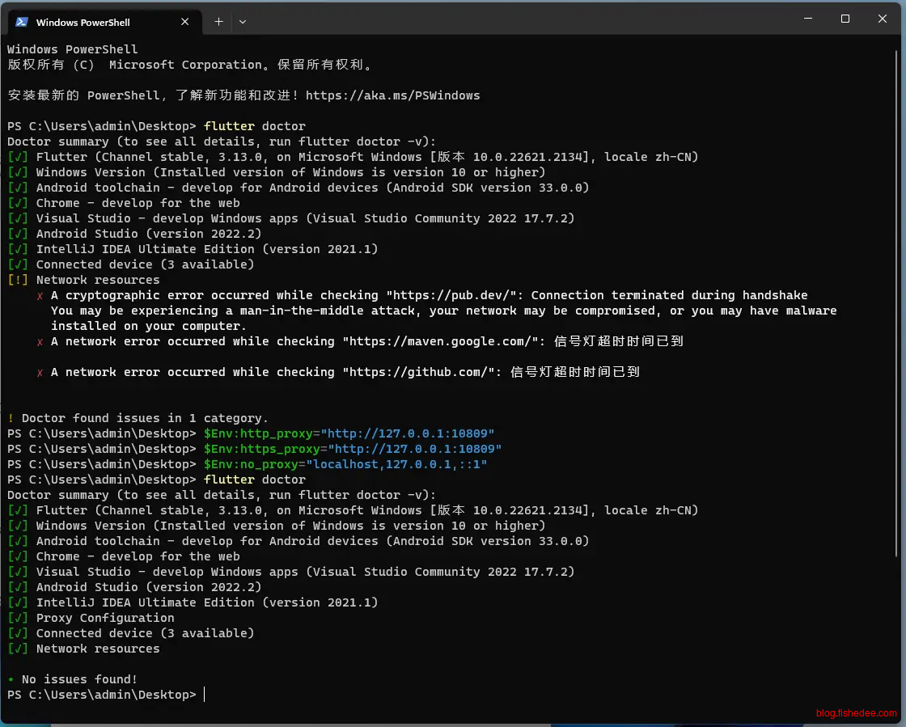Click the yellow [!] Network resources warning marker
The image size is (906, 727).
click(18, 280)
